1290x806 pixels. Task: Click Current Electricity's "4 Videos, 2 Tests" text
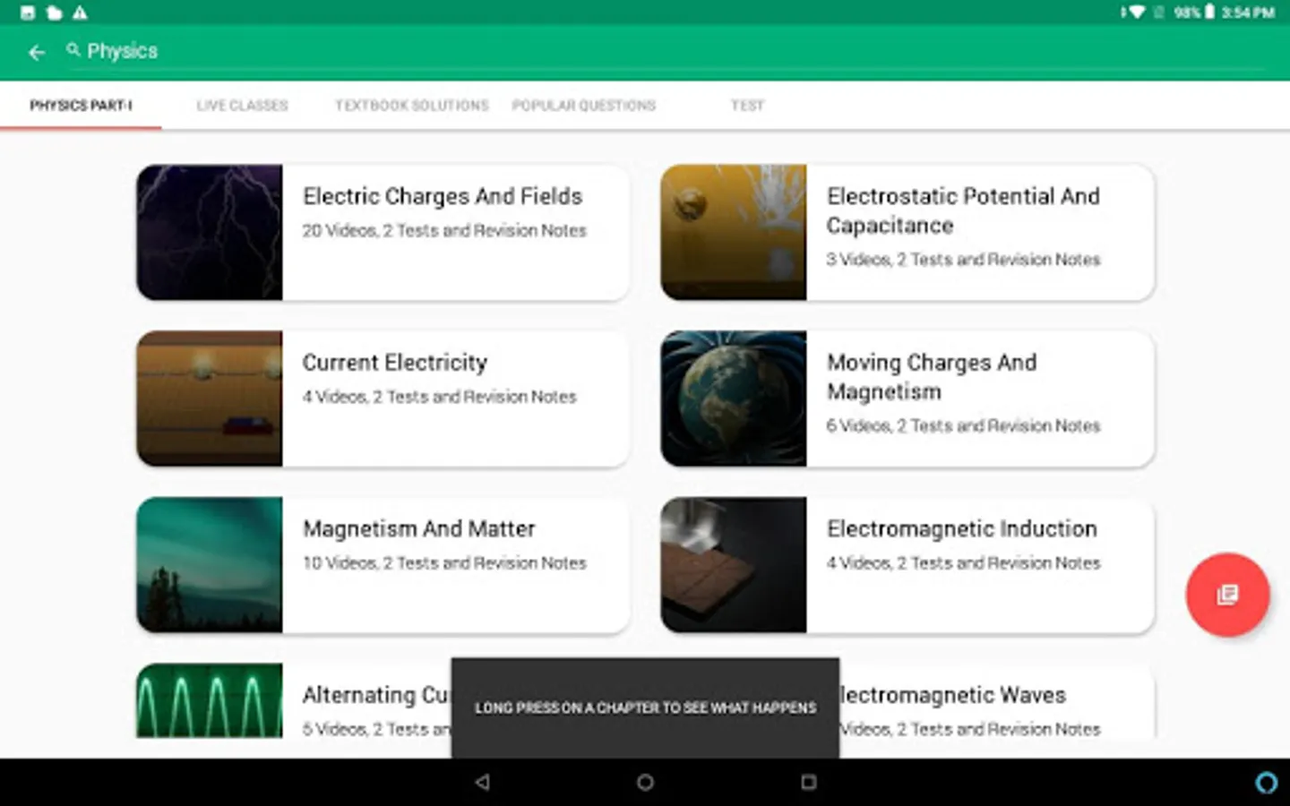pos(439,397)
